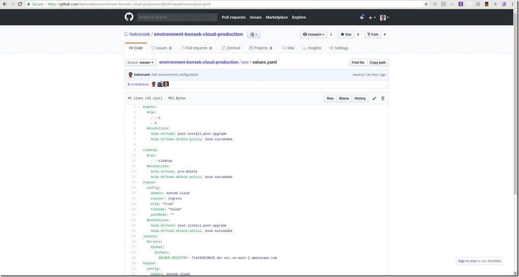Open Chrome three-dot menu
The width and height of the screenshot is (519, 277).
coord(513,4)
